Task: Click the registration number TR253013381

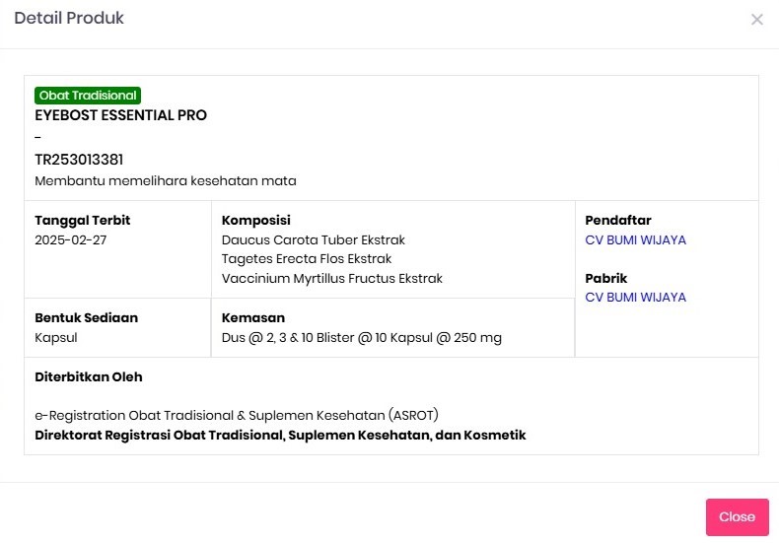Action: pos(79,160)
